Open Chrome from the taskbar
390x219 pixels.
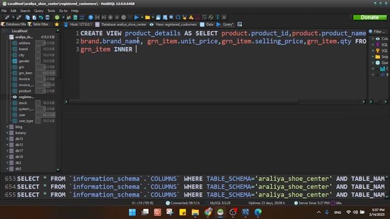point(208,212)
